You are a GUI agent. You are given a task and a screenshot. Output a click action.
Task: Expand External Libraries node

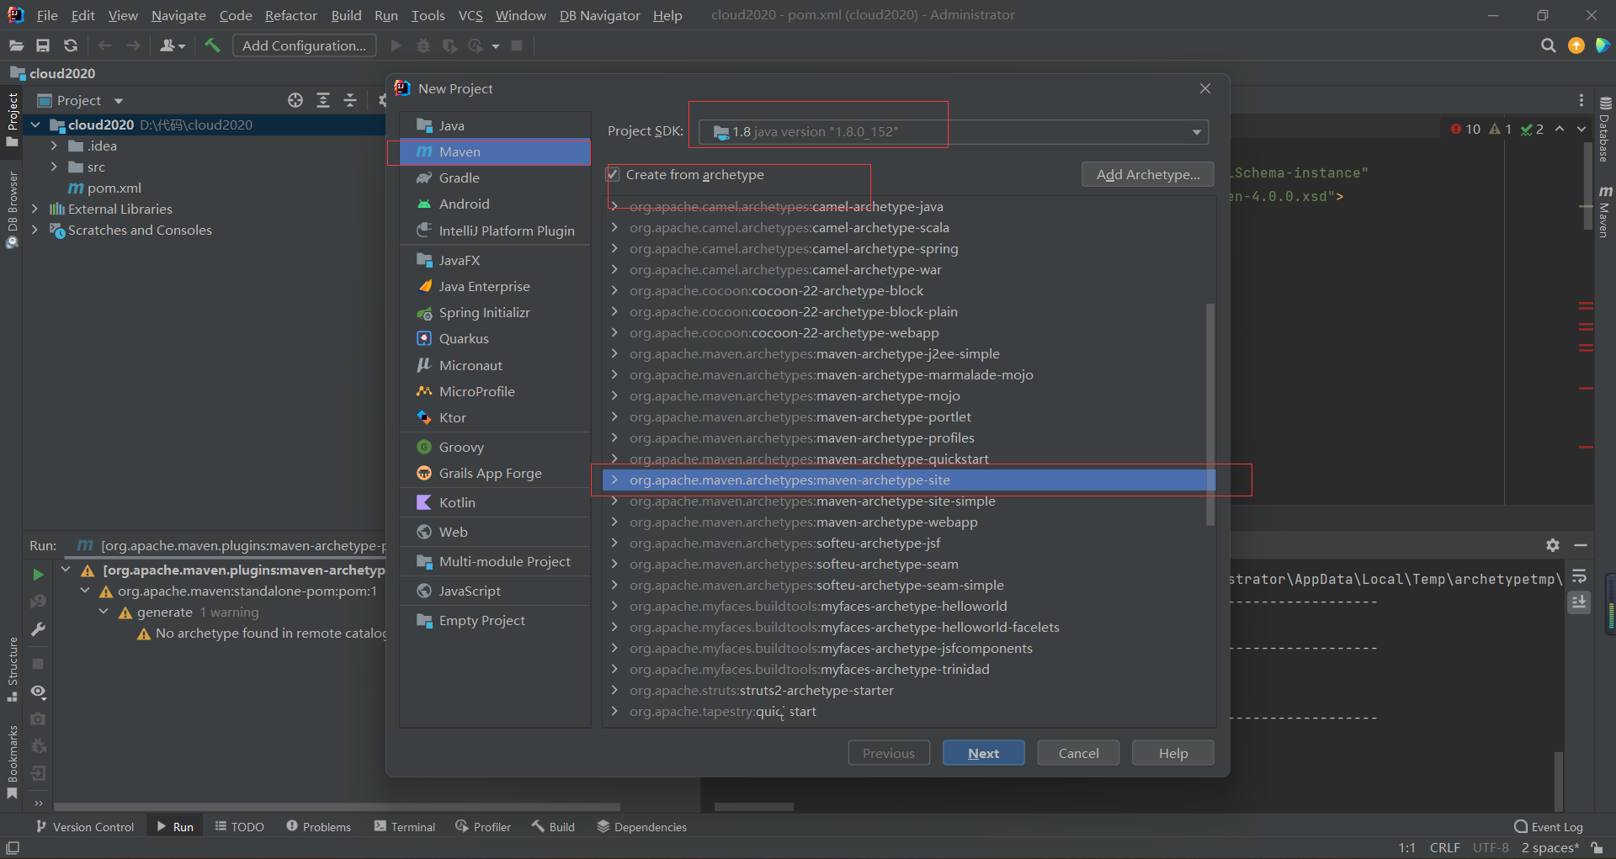[x=35, y=209]
